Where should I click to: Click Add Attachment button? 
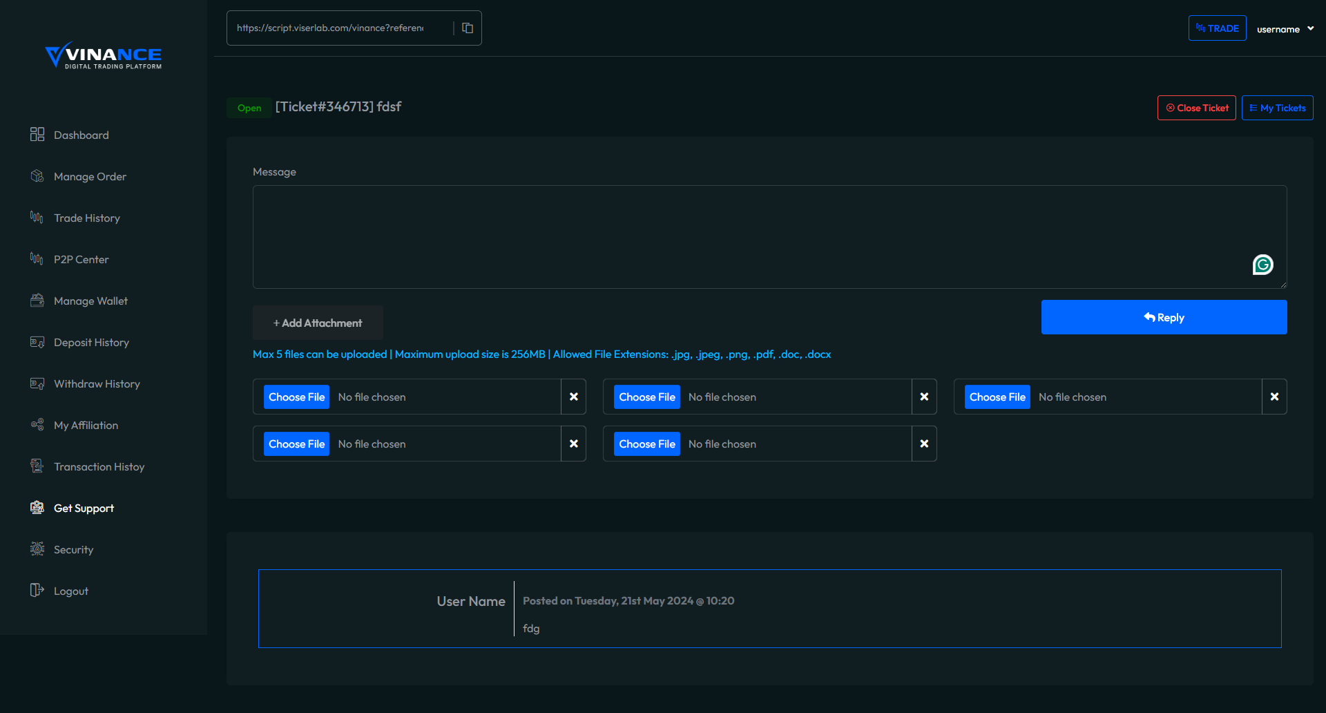click(x=318, y=323)
